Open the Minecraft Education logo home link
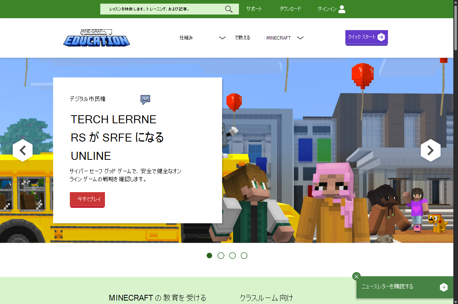Screen dimensions: 458x304 [97, 38]
